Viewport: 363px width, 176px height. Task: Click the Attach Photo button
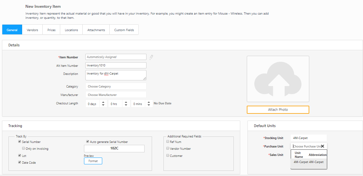click(x=278, y=110)
